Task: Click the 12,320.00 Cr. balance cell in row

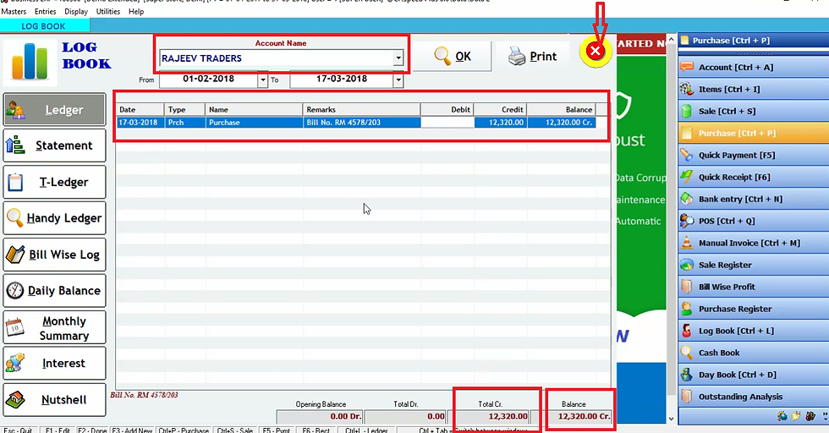Action: tap(562, 122)
